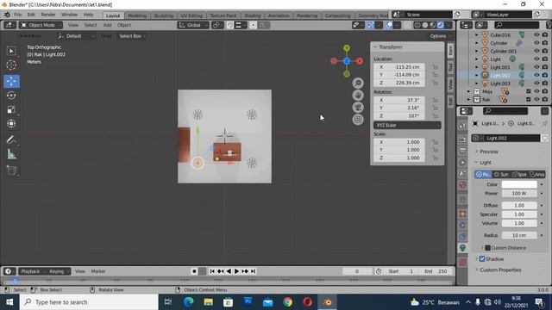
Task: Open the Render menu
Action: pyautogui.click(x=48, y=15)
